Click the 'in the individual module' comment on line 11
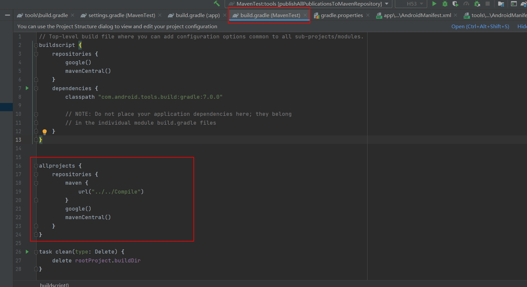The height and width of the screenshot is (287, 527). pyautogui.click(x=140, y=123)
